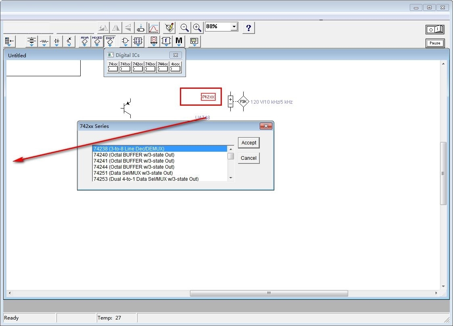
Task: Click Accept in 742xx Series dialog
Action: (x=249, y=143)
